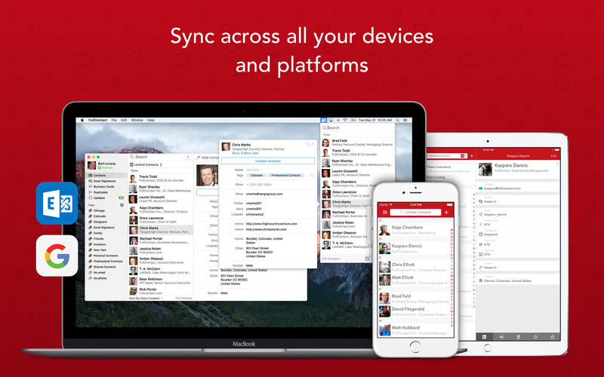Select the Investors tag in the sidebar
This screenshot has height=377, width=604.
(106, 244)
